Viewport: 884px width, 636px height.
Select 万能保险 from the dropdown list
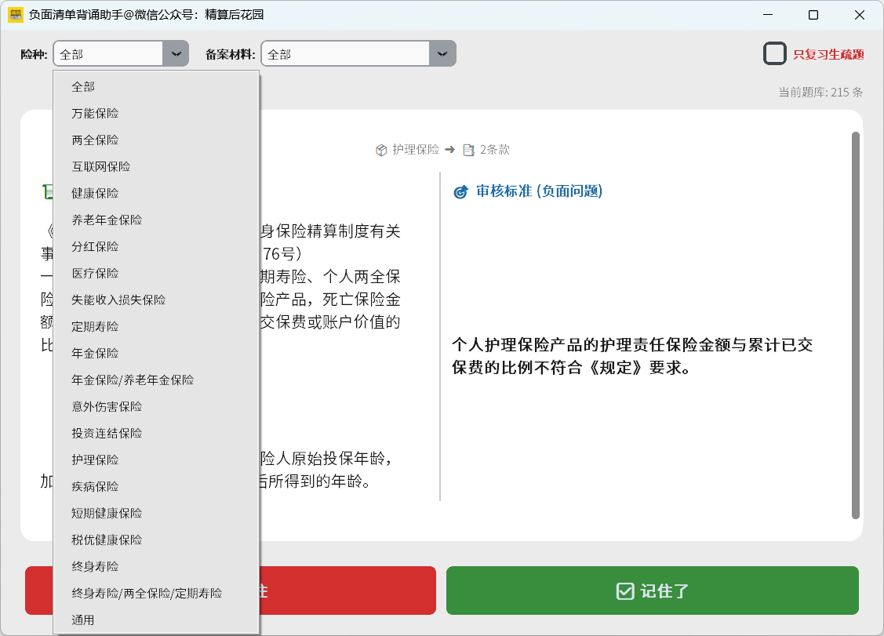pos(95,114)
